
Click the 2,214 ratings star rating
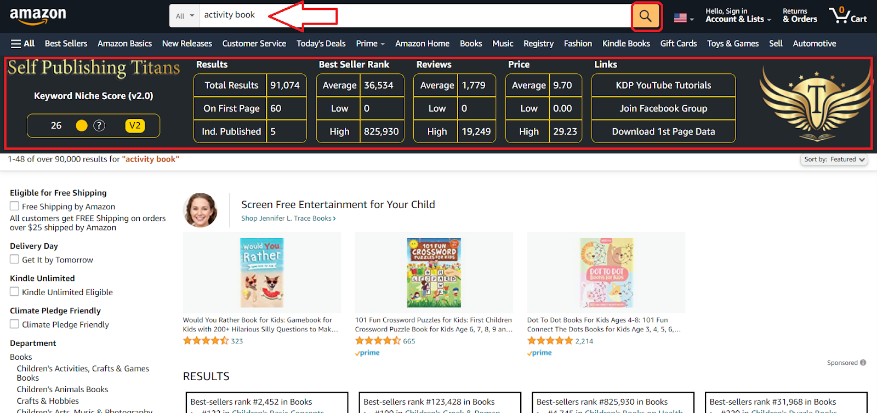coord(550,341)
